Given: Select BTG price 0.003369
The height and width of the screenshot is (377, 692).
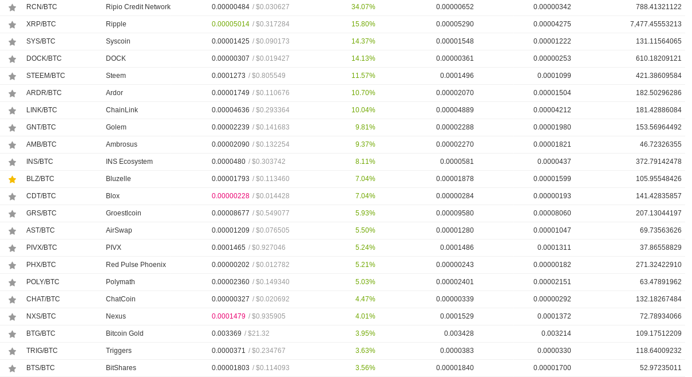Looking at the screenshot, I should [x=227, y=333].
